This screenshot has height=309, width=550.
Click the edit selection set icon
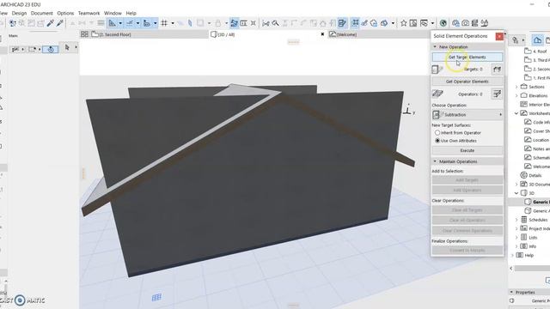coord(342,23)
